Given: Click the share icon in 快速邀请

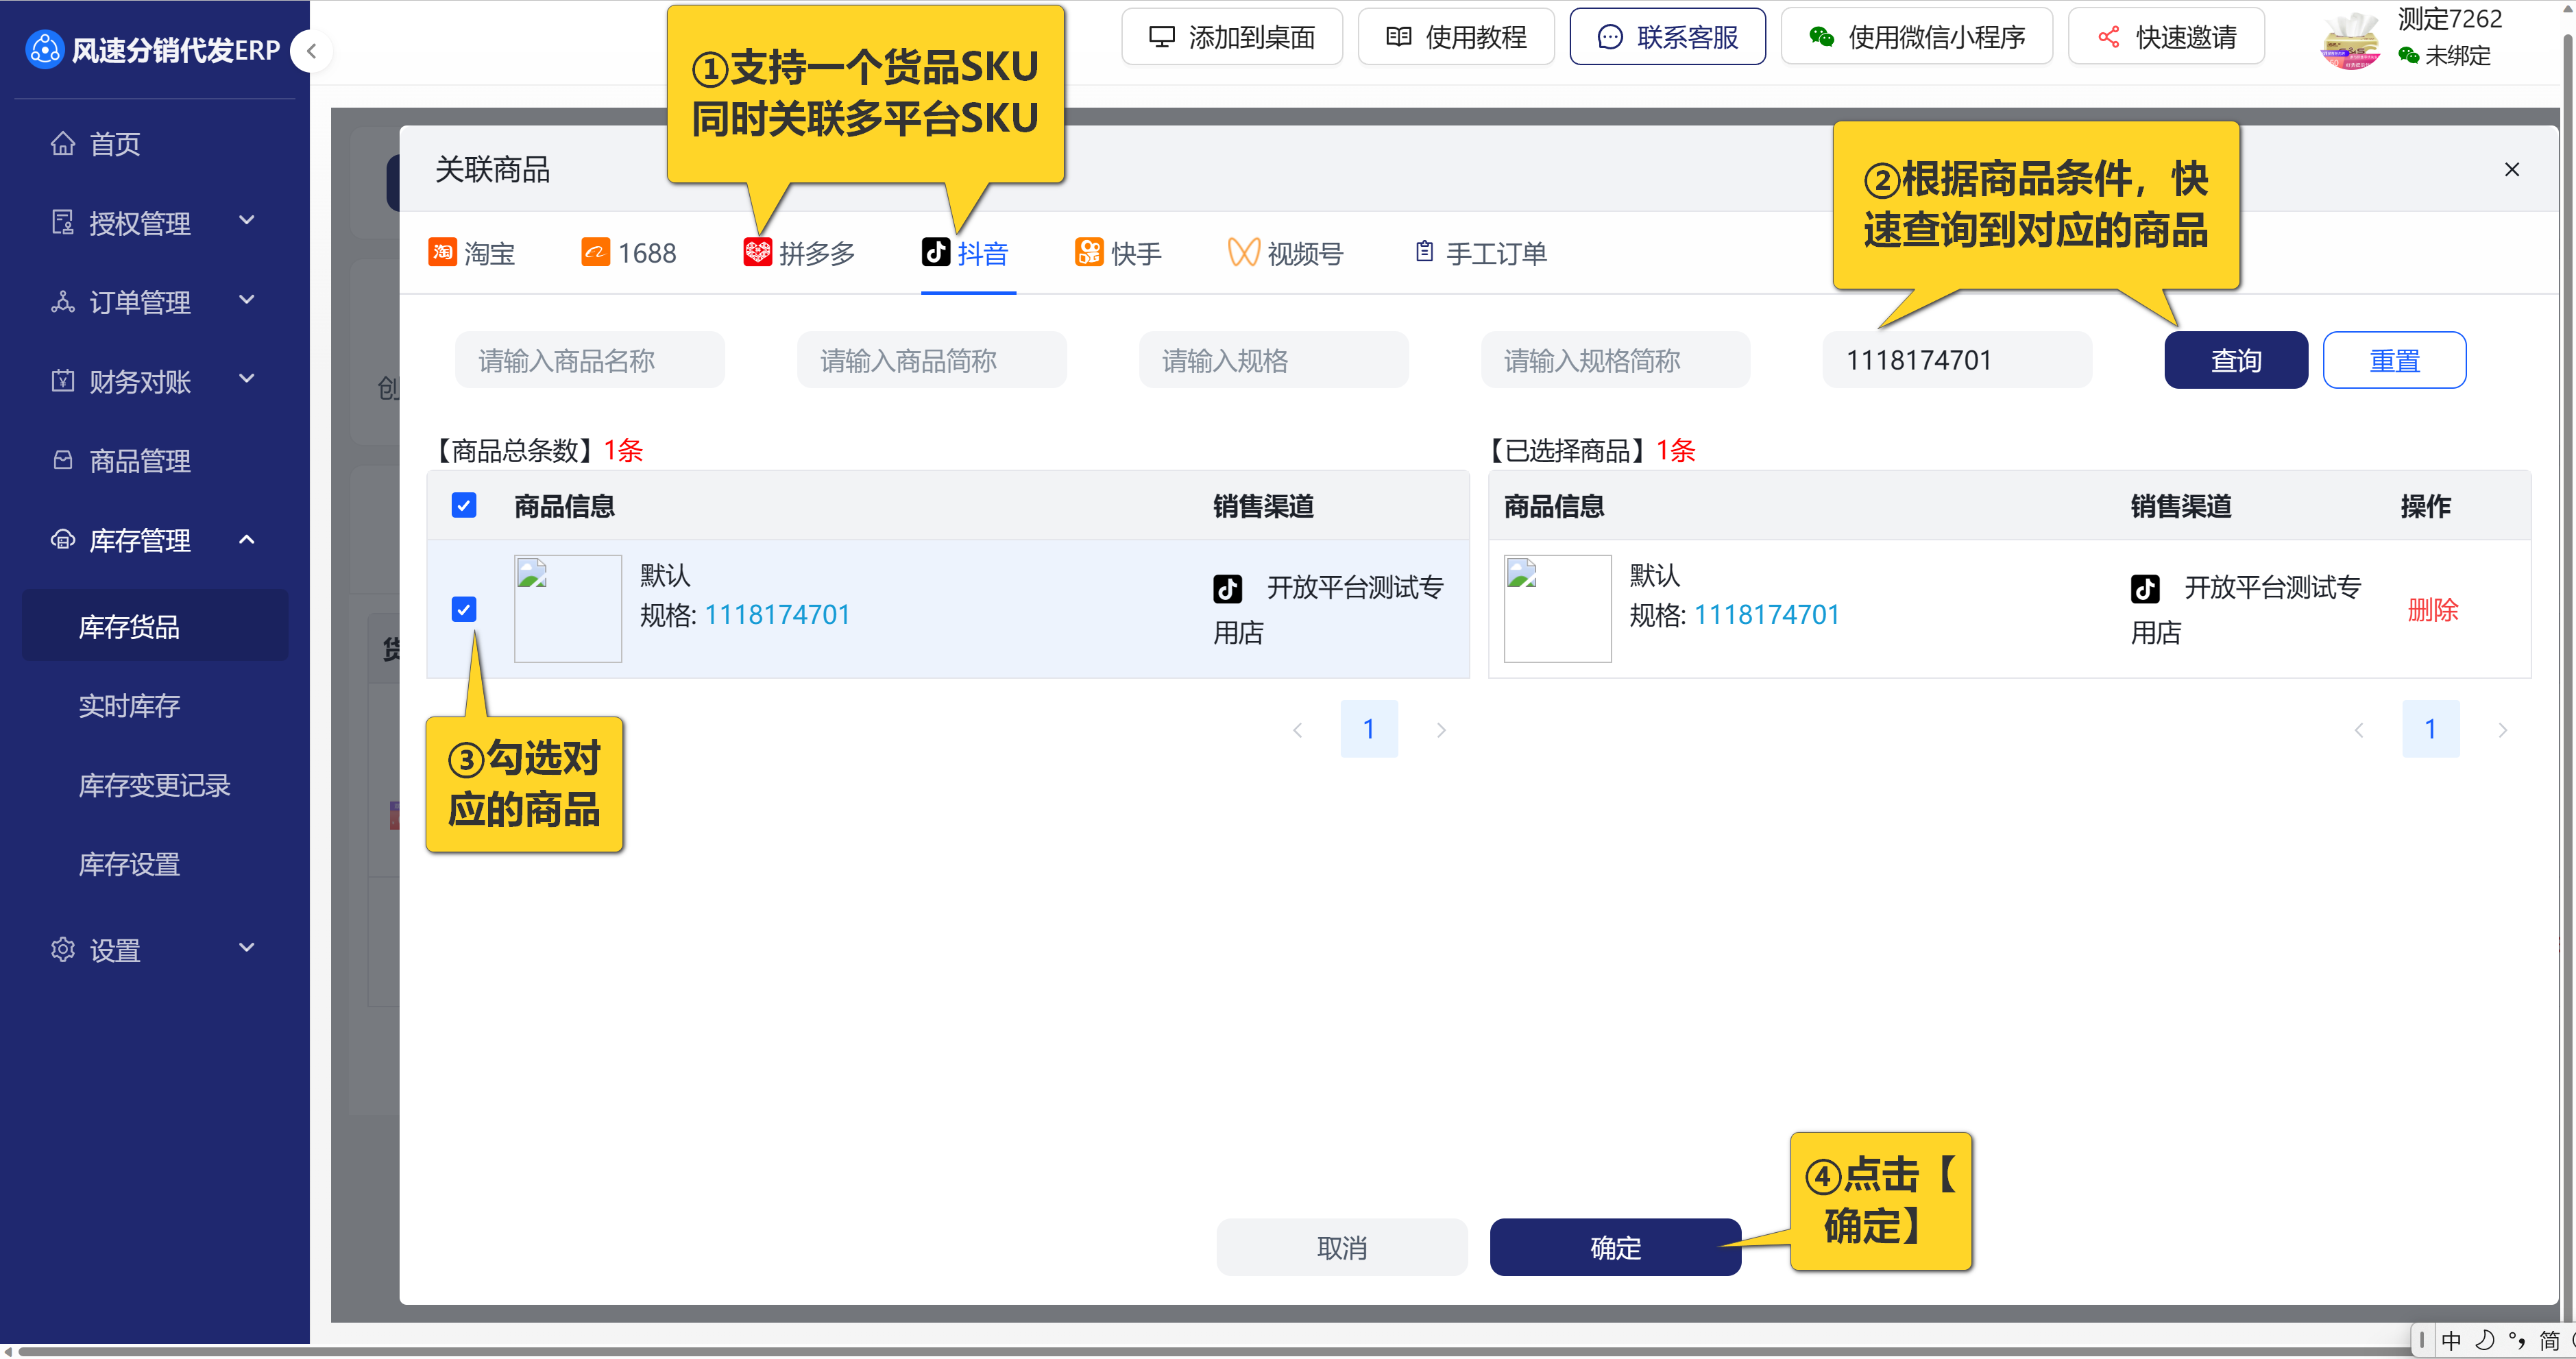Looking at the screenshot, I should point(2108,37).
